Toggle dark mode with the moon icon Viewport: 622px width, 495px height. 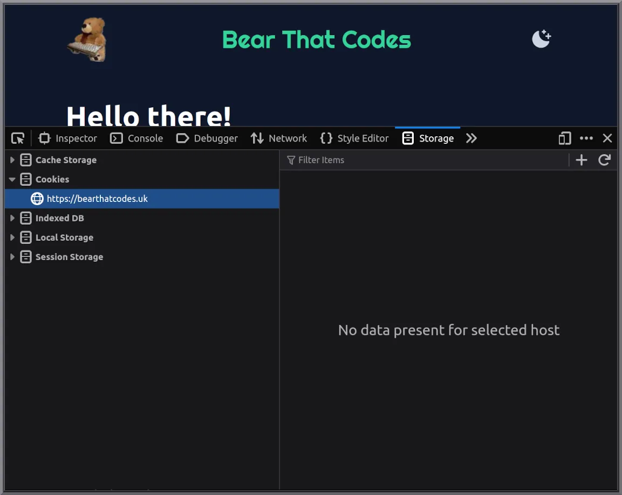coord(541,38)
